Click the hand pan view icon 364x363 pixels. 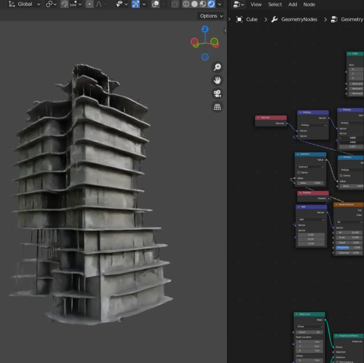[x=218, y=81]
